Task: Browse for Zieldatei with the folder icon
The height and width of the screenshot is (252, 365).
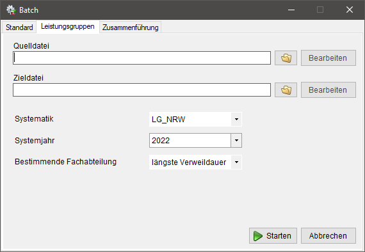Action: tap(286, 90)
